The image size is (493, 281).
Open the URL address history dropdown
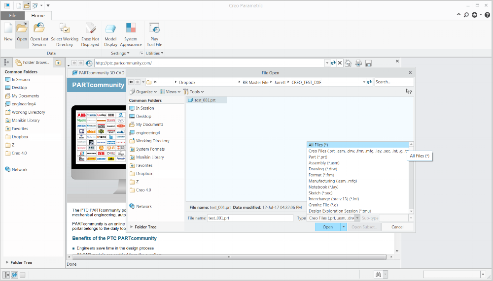(x=327, y=63)
